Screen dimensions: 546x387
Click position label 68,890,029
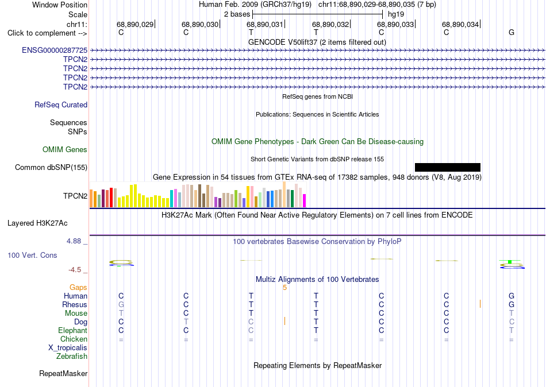pyautogui.click(x=135, y=24)
